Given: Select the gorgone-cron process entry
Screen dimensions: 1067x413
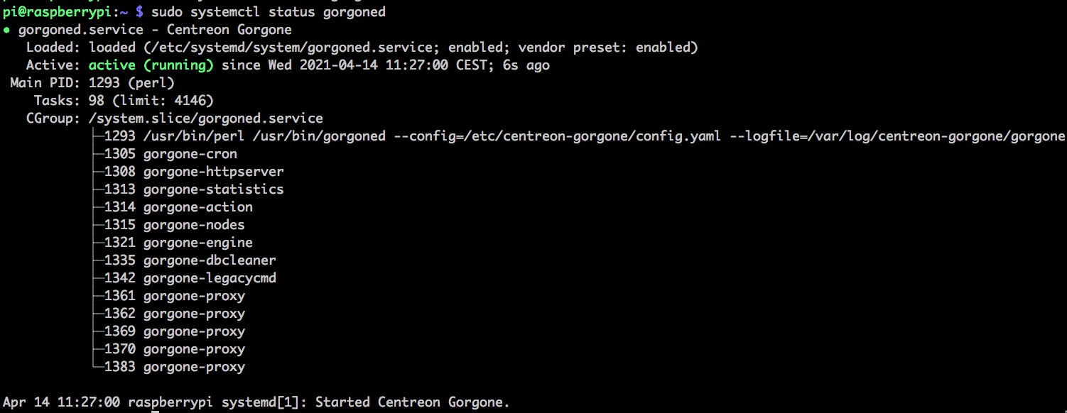Looking at the screenshot, I should [x=190, y=154].
